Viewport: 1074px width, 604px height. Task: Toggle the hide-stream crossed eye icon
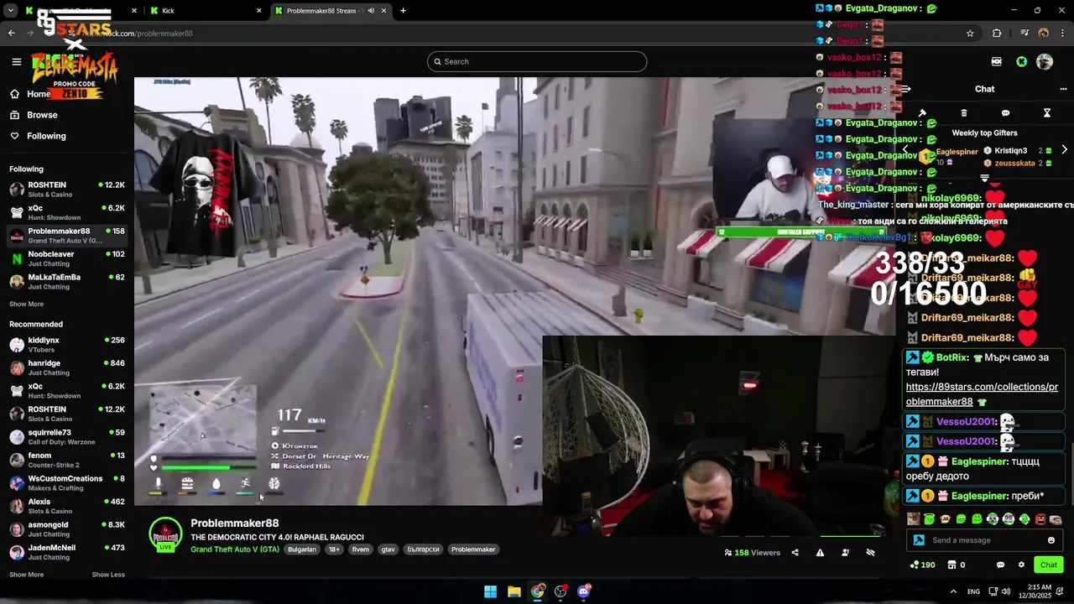pos(870,553)
